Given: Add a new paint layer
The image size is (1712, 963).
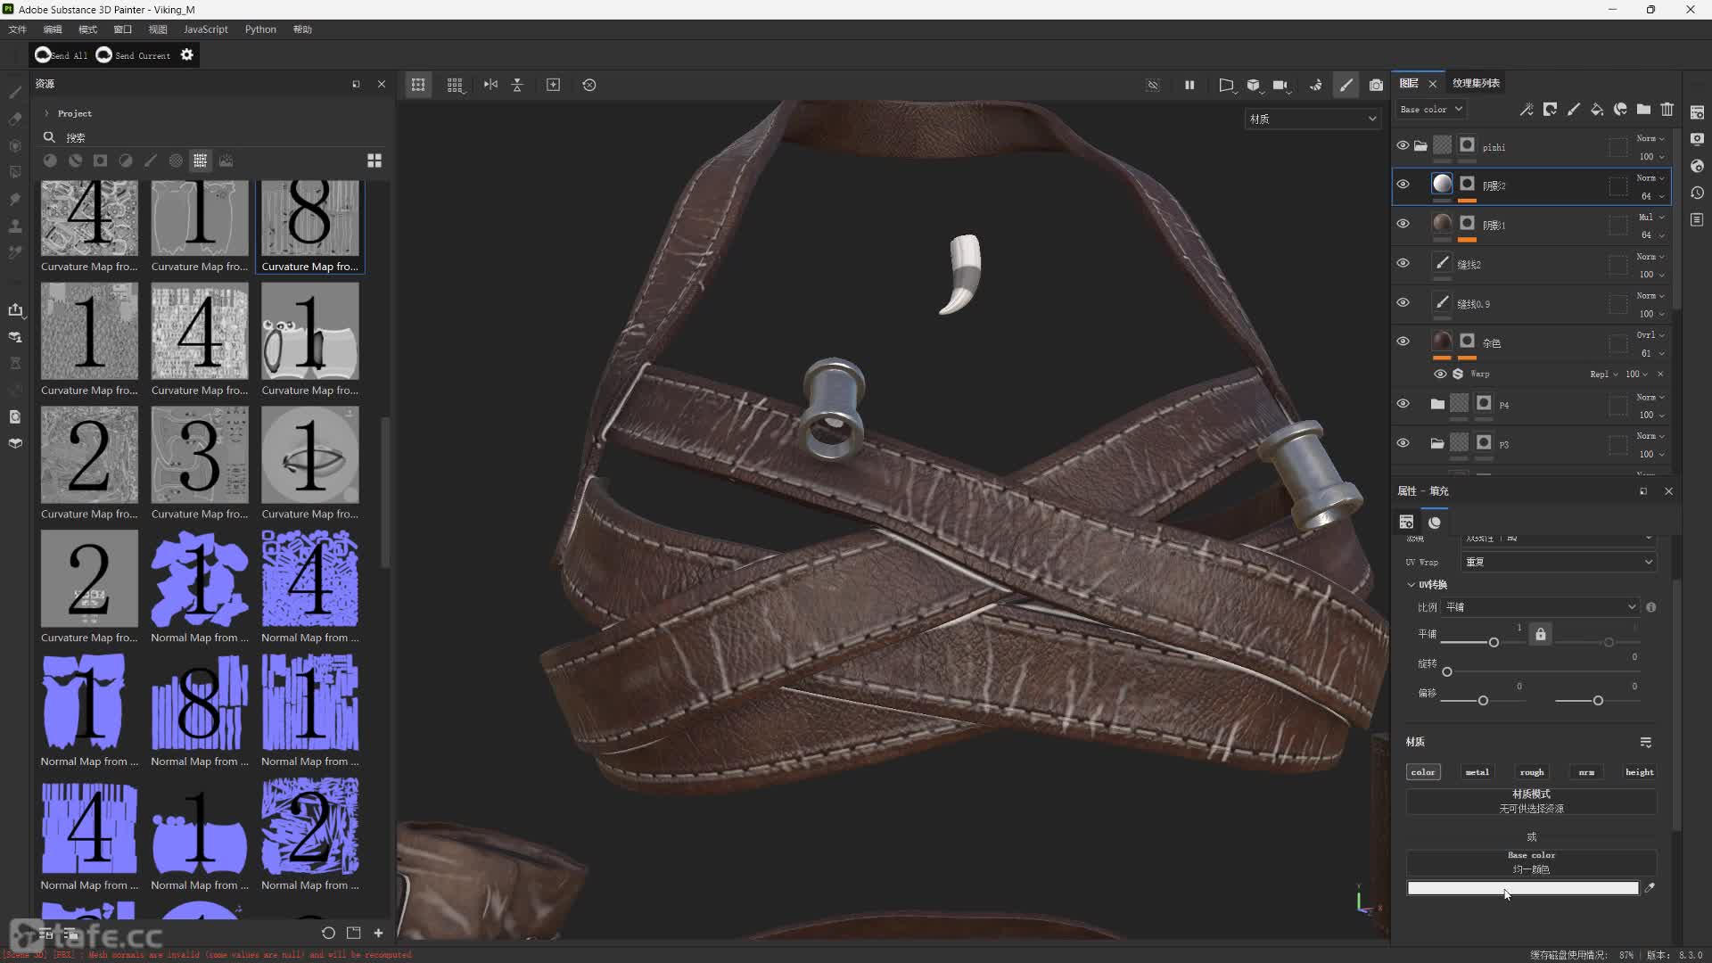Looking at the screenshot, I should pyautogui.click(x=1574, y=109).
